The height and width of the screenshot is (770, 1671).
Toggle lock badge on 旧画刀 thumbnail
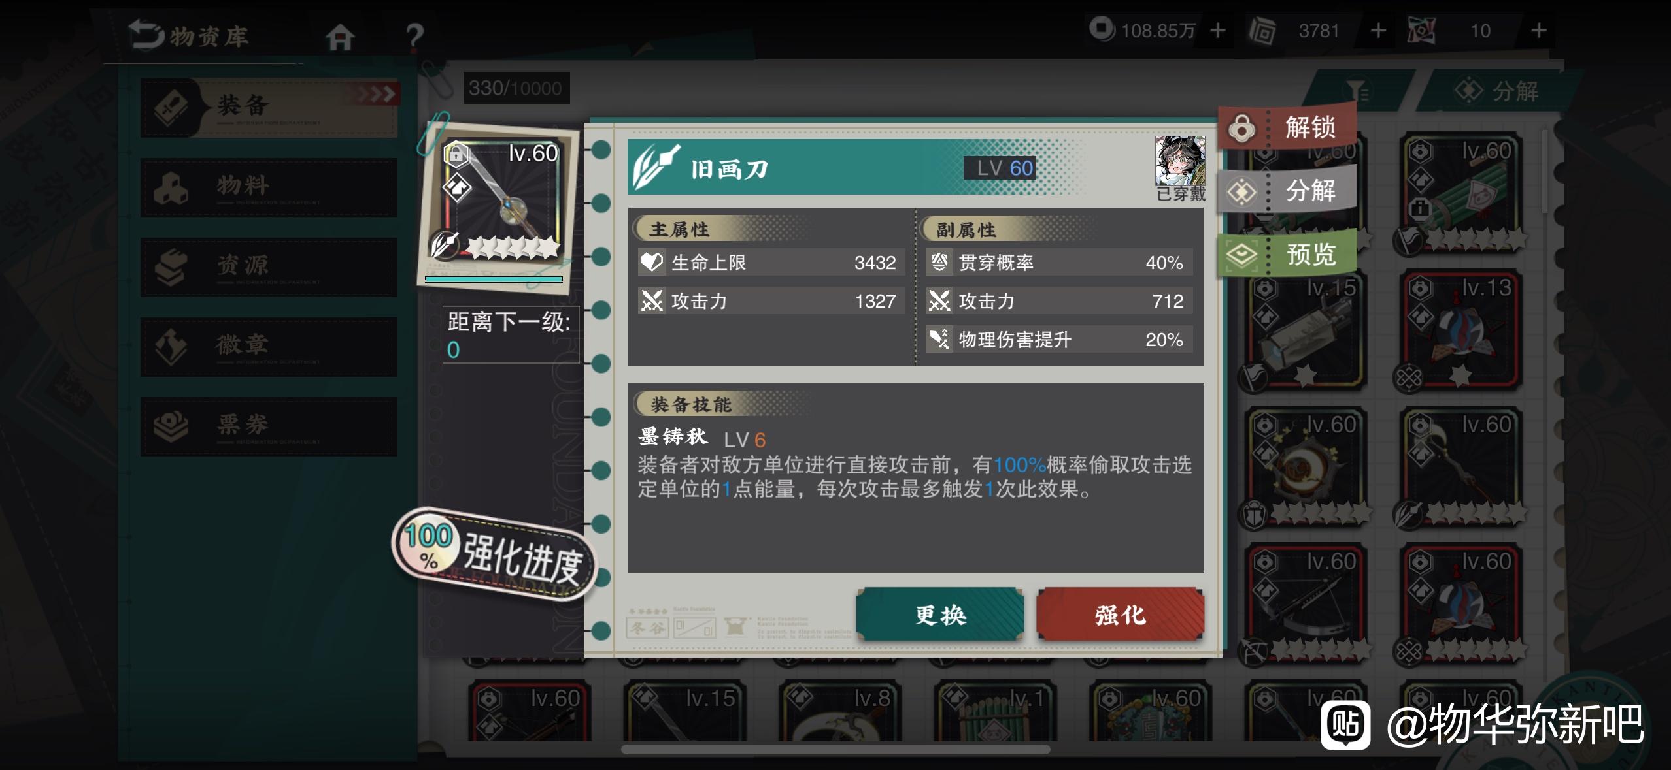(x=456, y=155)
